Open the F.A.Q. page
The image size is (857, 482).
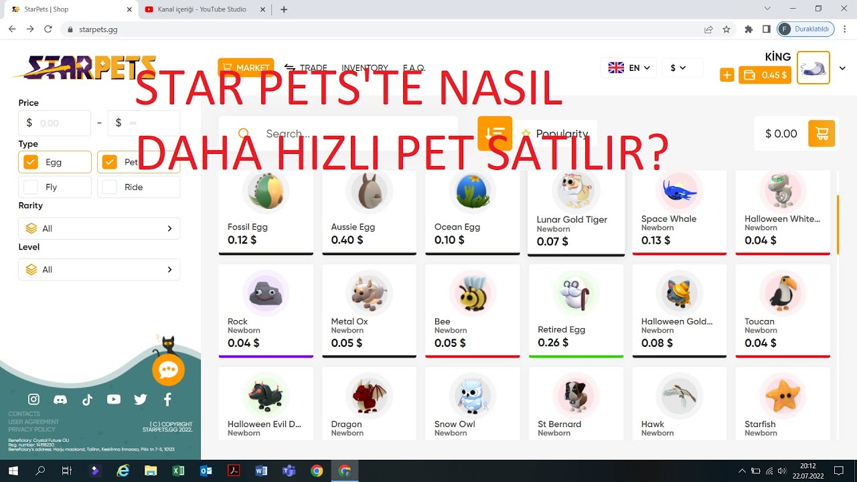(x=414, y=68)
